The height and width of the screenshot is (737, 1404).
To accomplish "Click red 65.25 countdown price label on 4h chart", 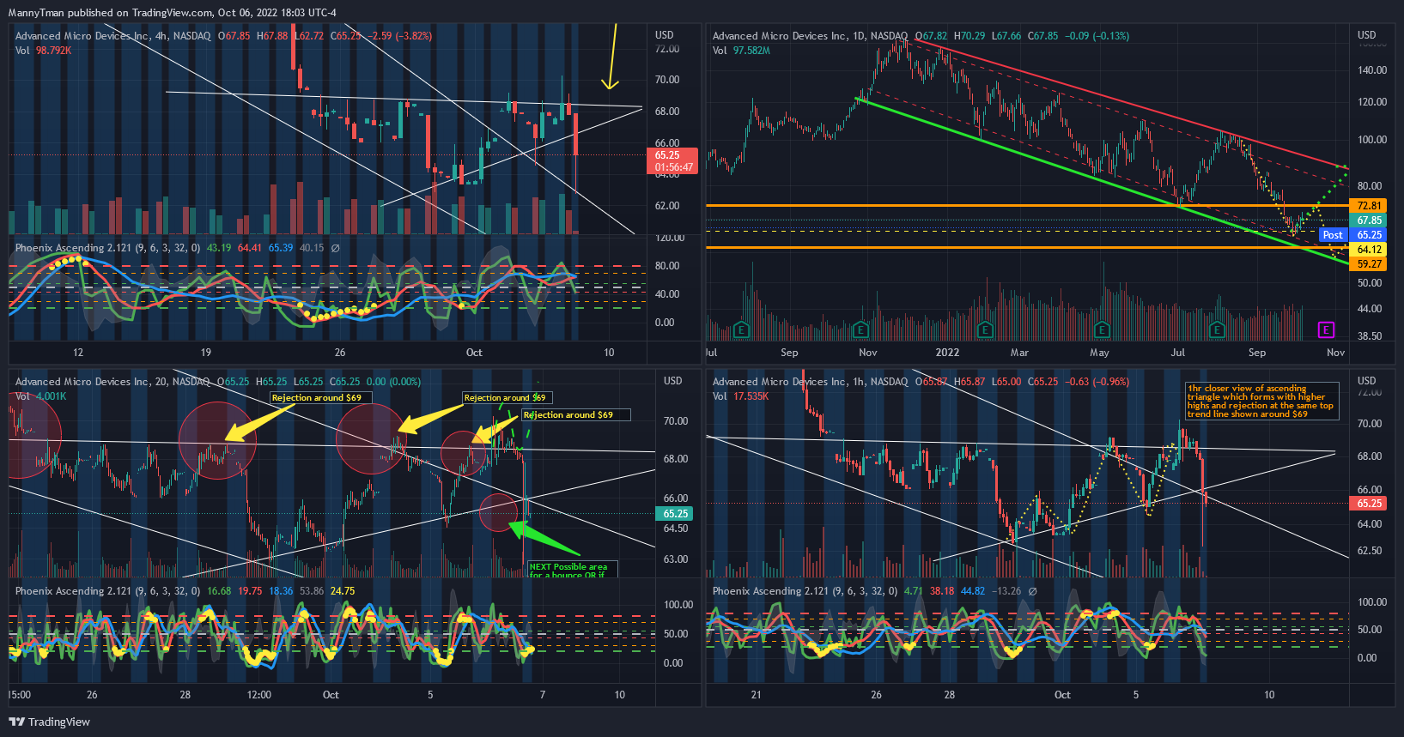I will click(672, 161).
